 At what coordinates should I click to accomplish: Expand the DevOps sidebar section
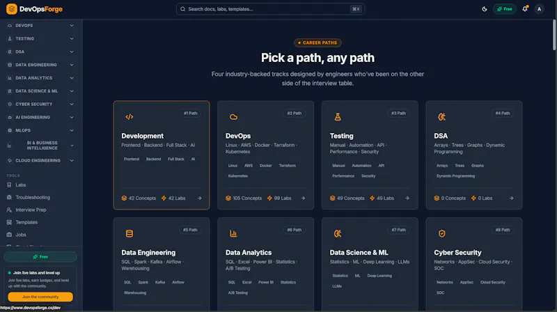pyautogui.click(x=41, y=26)
